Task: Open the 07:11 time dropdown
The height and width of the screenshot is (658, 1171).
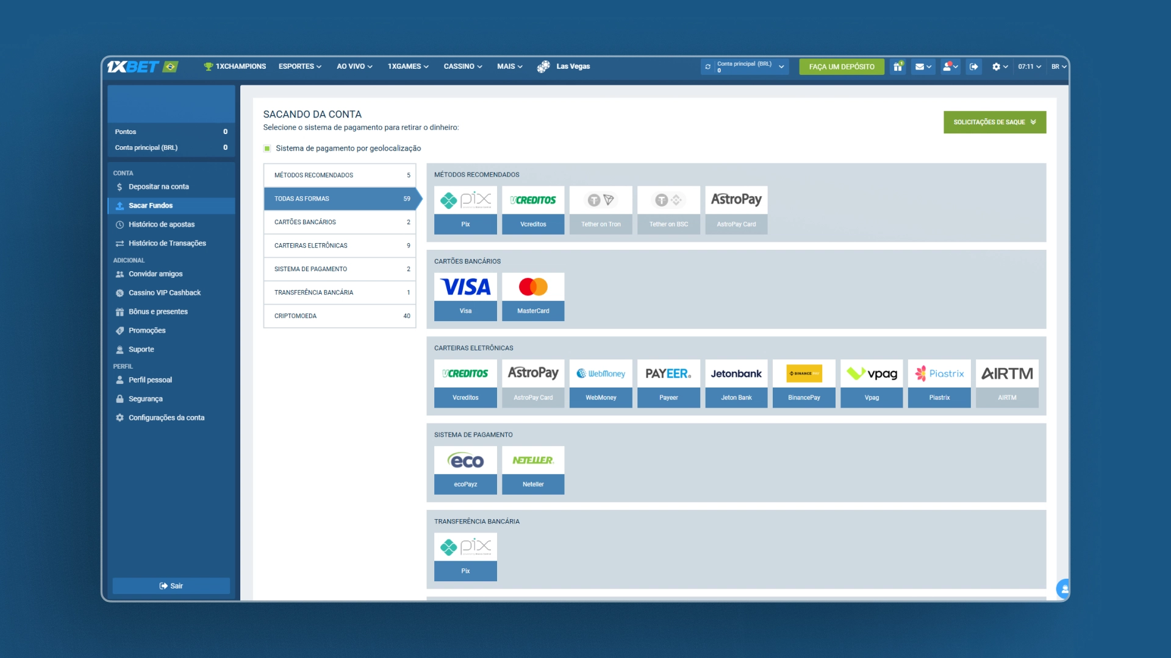Action: 1030,66
